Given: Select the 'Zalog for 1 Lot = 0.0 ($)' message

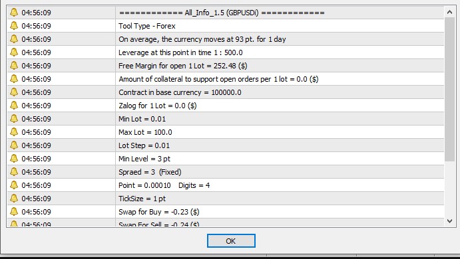Looking at the screenshot, I should (158, 106).
